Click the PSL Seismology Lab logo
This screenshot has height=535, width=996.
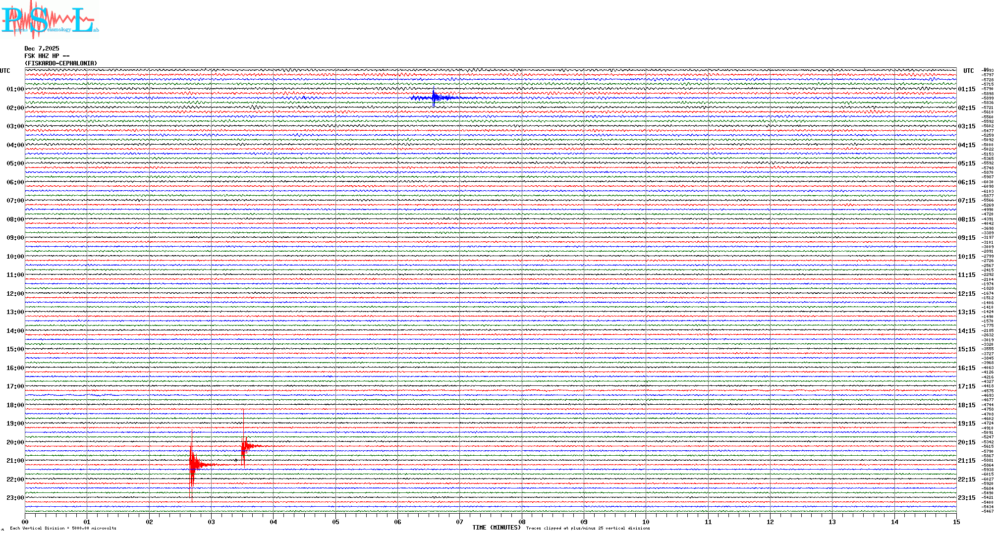50,20
